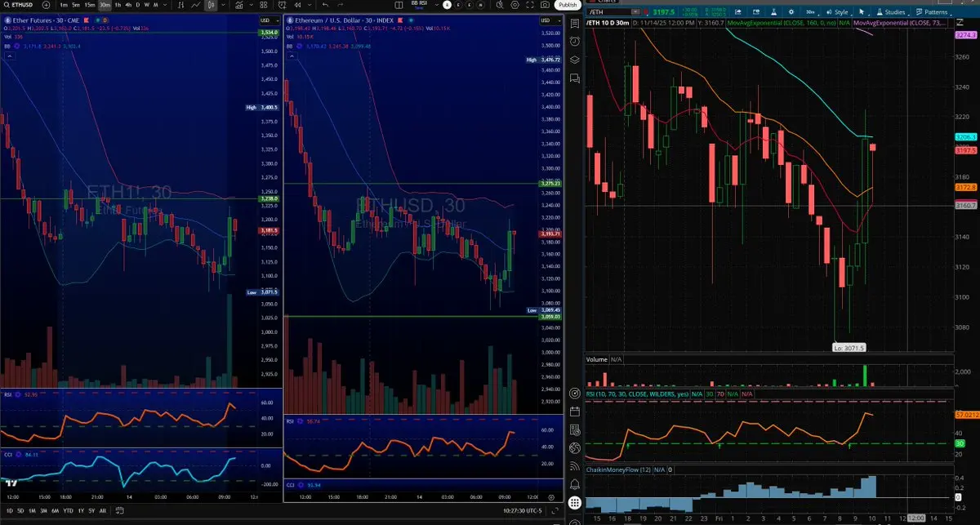Screen dimensions: 980x525
Task: Select the 1D date range
Action: 10,510
